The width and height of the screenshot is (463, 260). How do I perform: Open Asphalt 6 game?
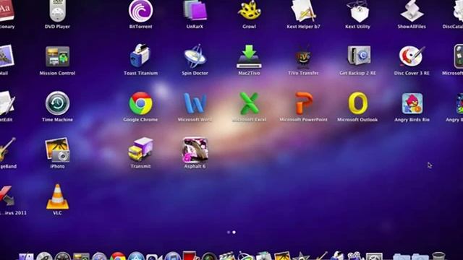pyautogui.click(x=195, y=150)
